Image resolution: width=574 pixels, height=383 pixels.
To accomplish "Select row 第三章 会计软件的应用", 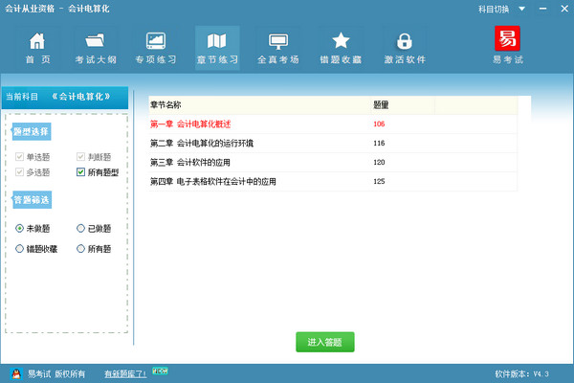I will click(333, 163).
